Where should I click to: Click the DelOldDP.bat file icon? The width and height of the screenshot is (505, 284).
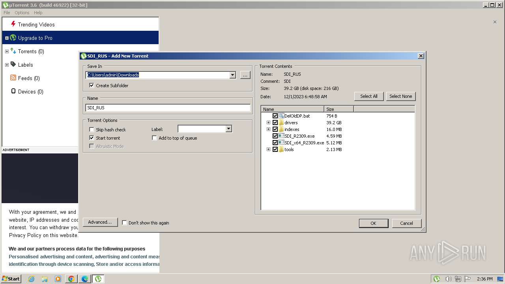(x=281, y=116)
